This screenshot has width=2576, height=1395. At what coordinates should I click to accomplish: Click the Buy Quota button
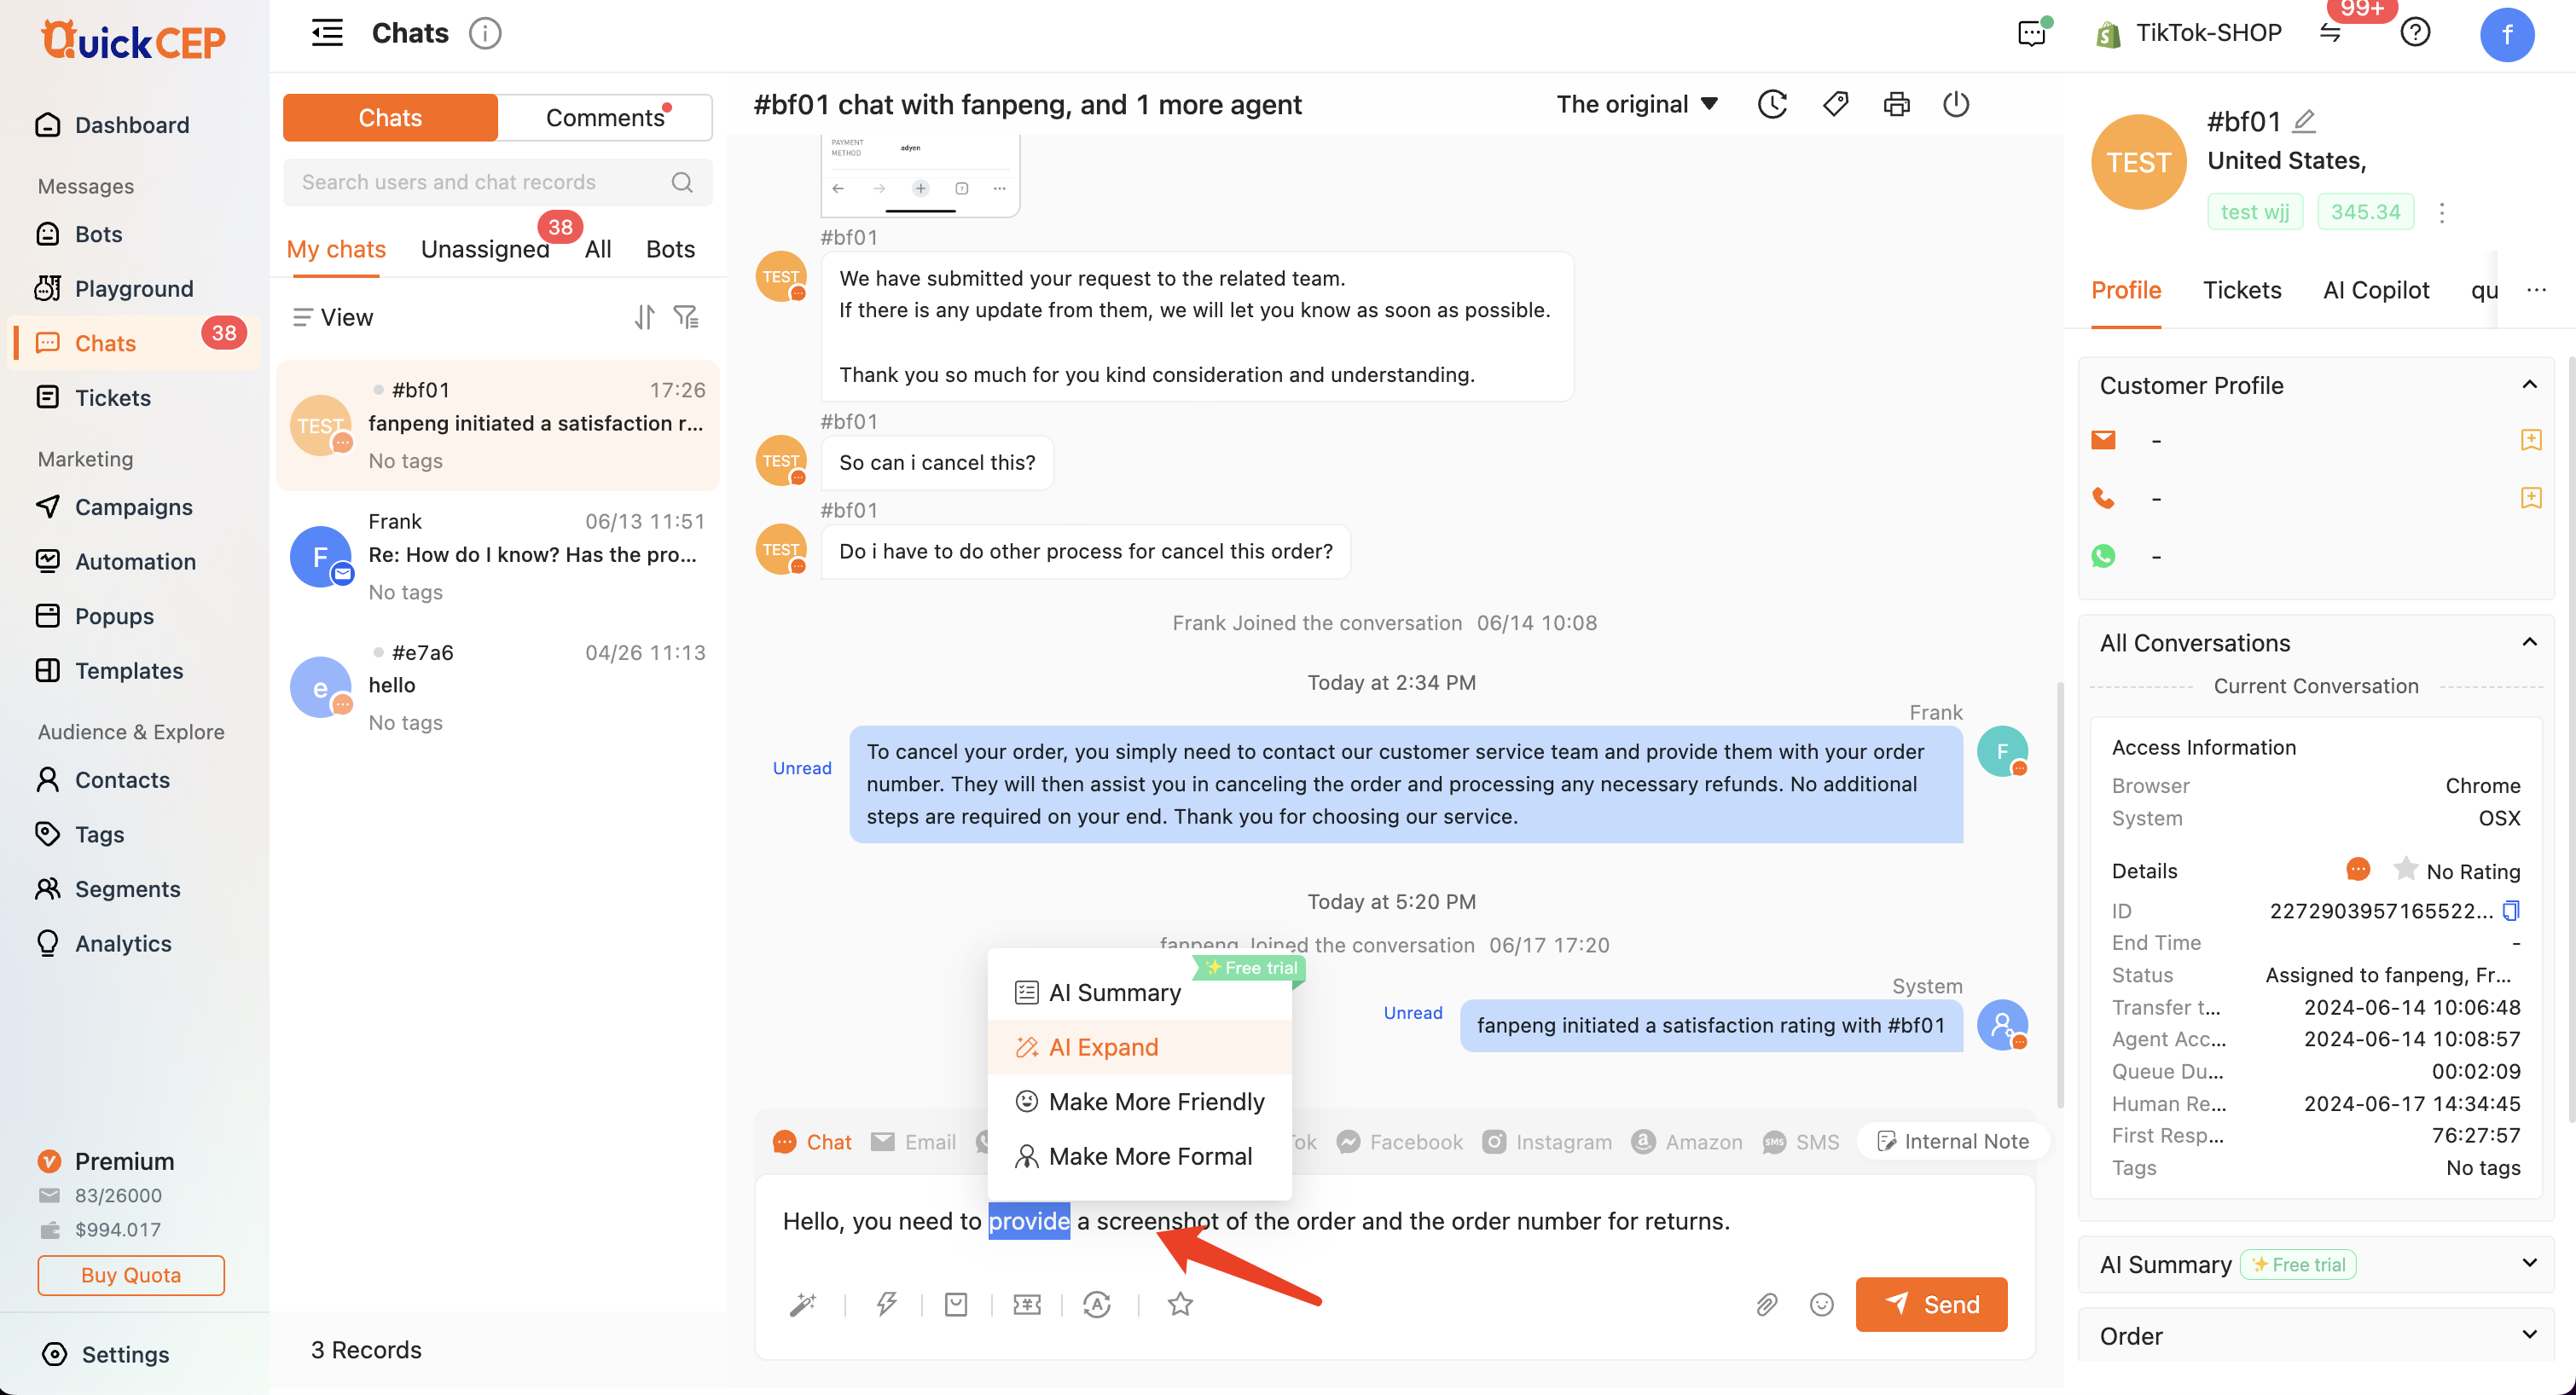coord(131,1275)
